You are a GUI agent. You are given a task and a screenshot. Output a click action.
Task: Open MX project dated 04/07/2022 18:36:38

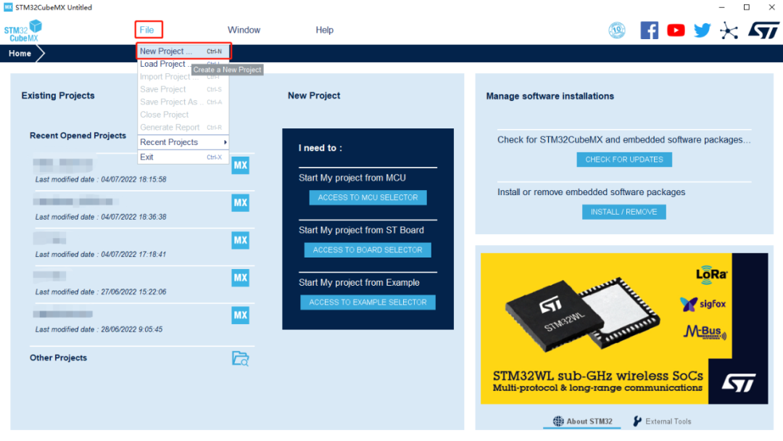click(x=240, y=203)
